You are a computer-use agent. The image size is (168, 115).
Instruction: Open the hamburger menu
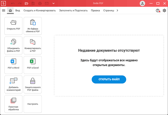point(3,10)
